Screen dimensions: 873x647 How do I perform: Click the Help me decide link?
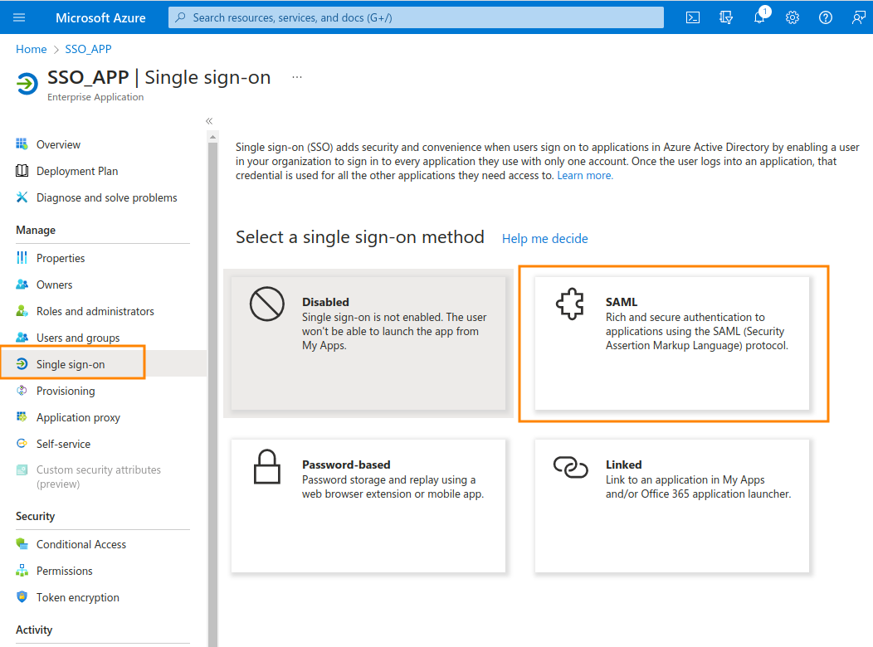544,239
